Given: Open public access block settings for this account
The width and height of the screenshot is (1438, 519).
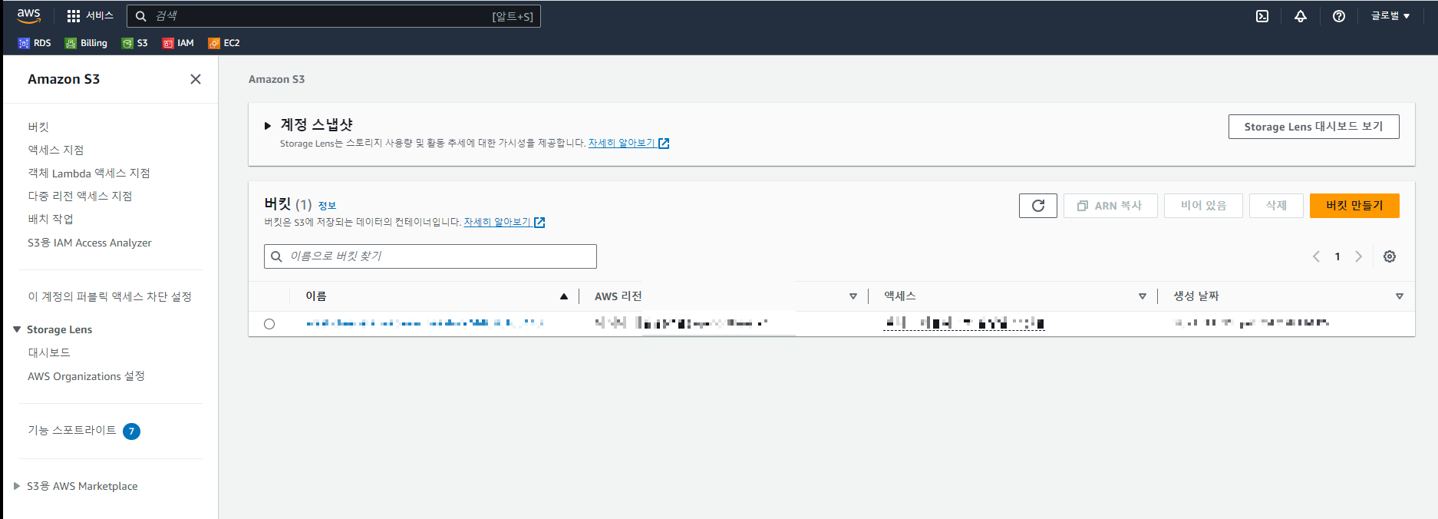Looking at the screenshot, I should (x=110, y=296).
